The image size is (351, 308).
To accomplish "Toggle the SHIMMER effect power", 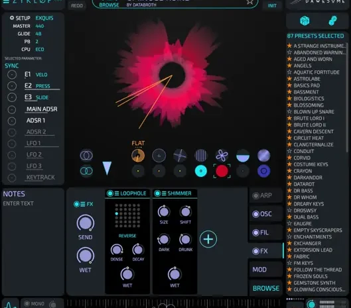I will [x=157, y=193].
